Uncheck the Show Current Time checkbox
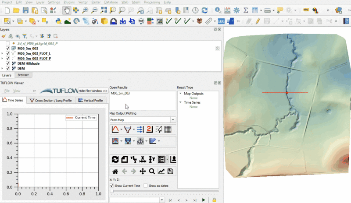 (111, 185)
